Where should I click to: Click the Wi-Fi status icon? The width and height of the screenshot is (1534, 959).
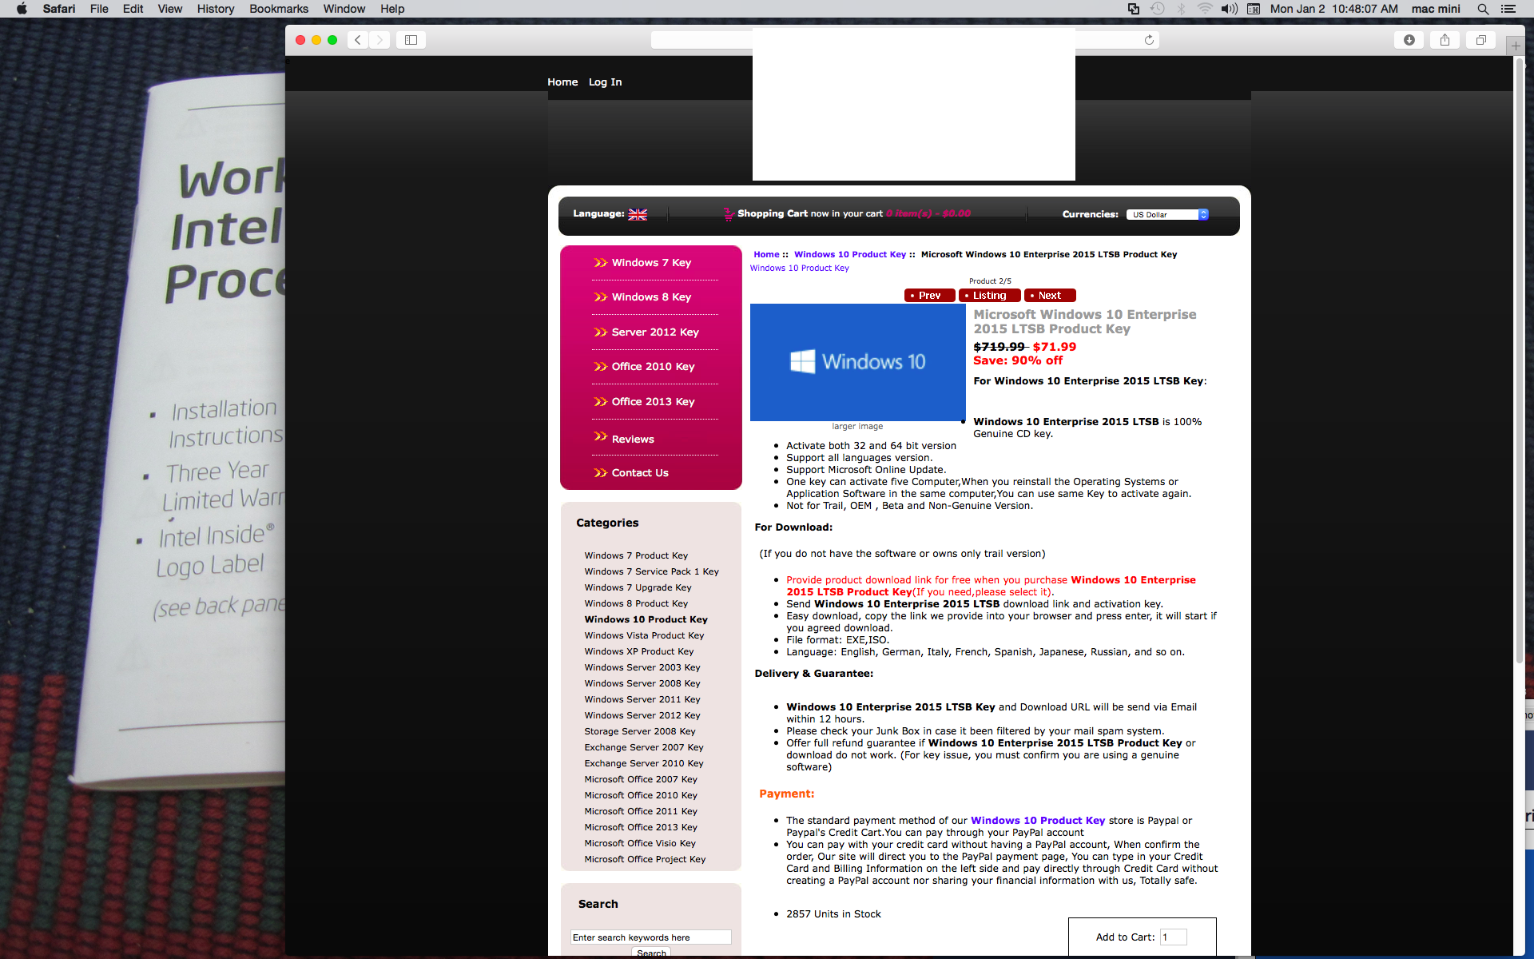click(x=1205, y=9)
